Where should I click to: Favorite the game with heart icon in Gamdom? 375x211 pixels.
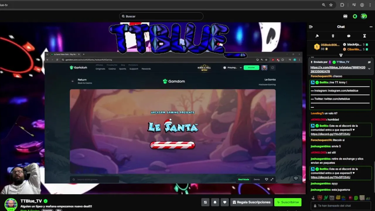pyautogui.click(x=266, y=179)
